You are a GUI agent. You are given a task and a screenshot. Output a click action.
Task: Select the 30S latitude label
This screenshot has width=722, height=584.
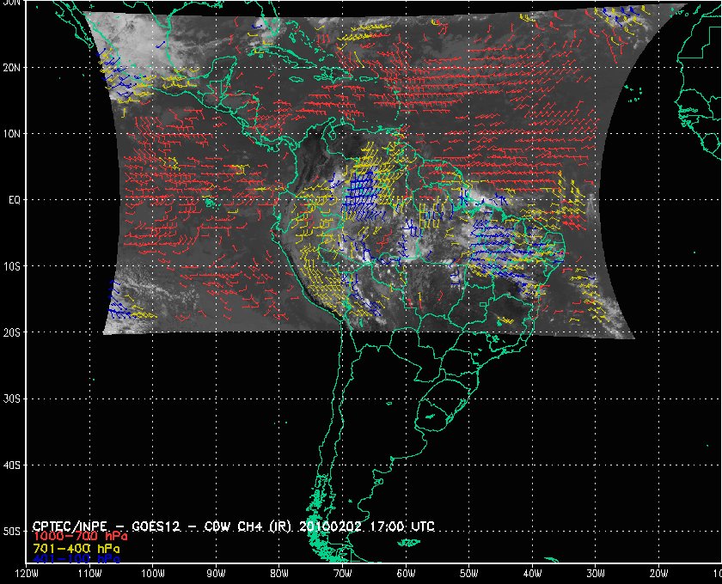[12, 399]
